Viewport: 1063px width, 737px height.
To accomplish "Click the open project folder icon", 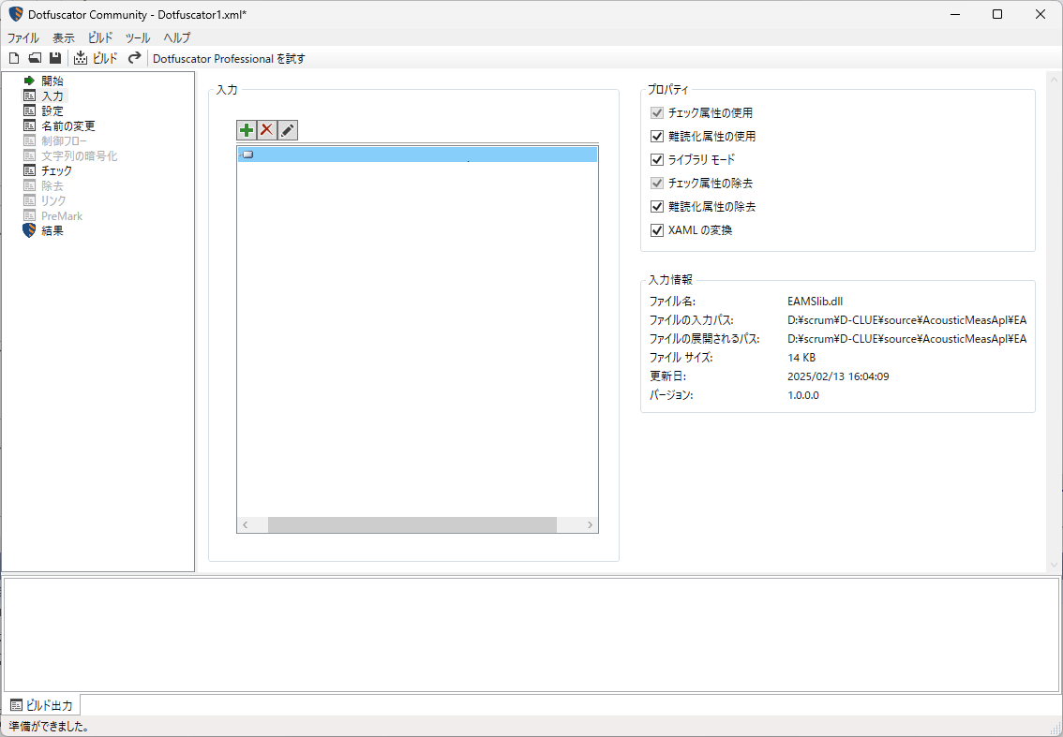I will [x=35, y=58].
